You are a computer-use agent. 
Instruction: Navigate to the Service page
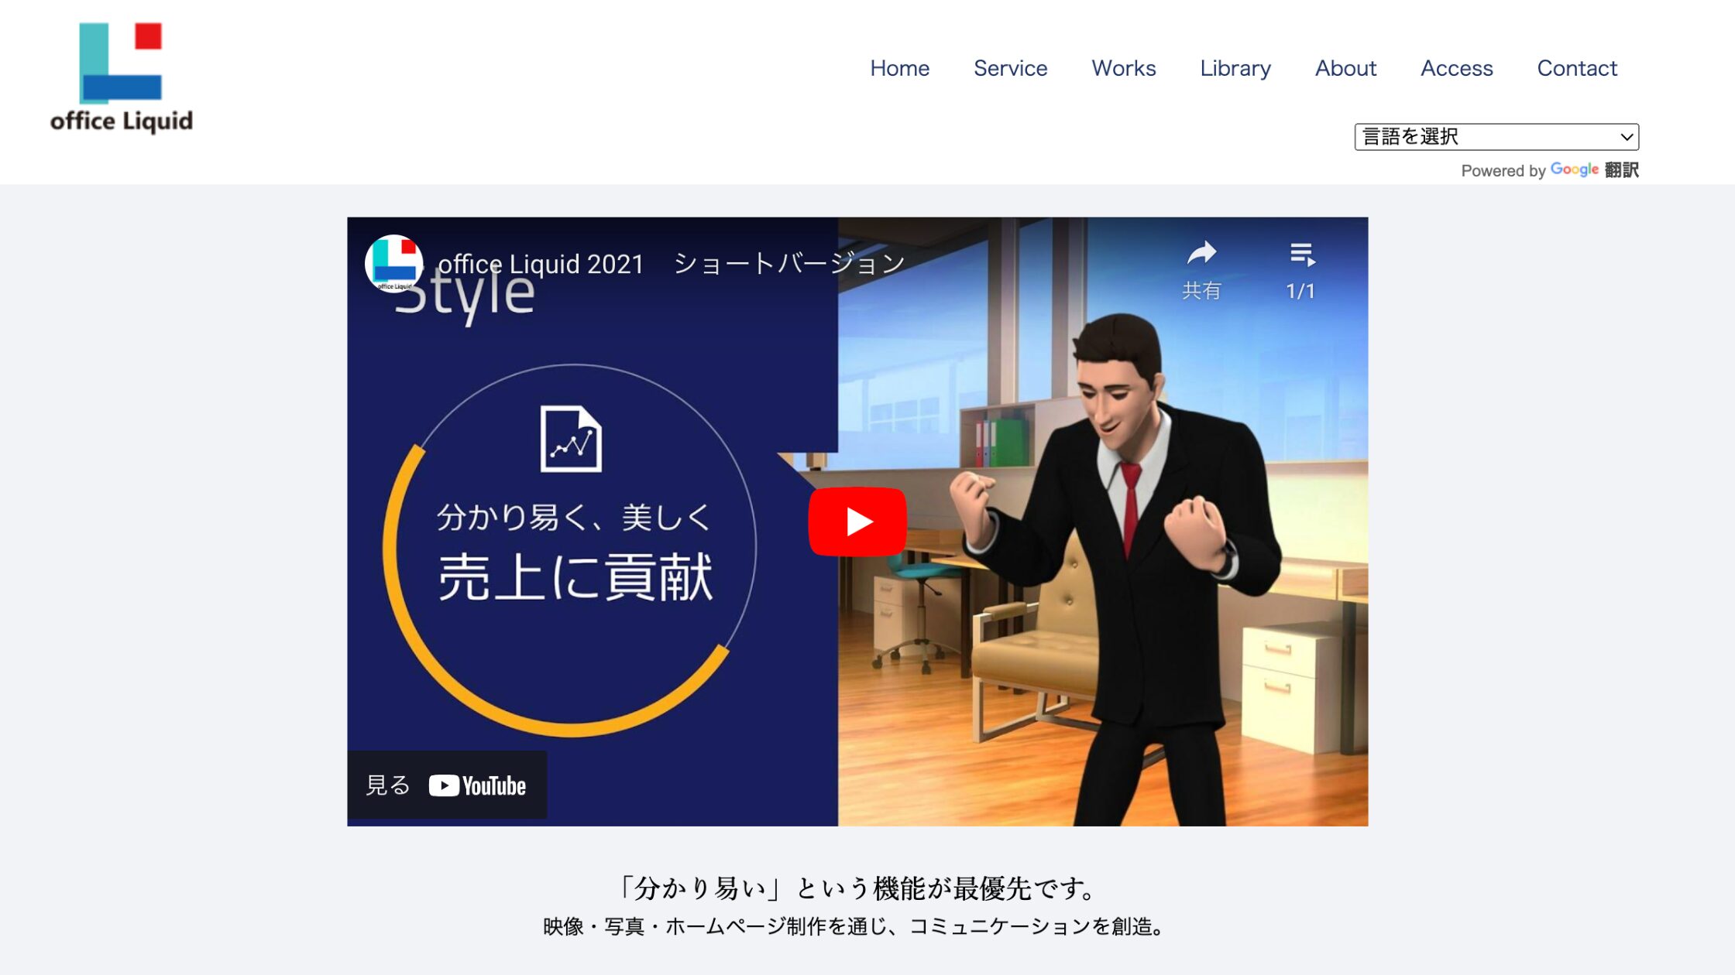coord(1010,68)
